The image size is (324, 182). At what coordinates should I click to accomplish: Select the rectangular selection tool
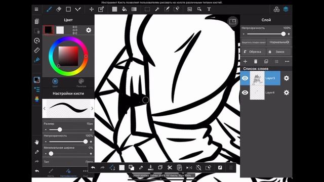147,9
